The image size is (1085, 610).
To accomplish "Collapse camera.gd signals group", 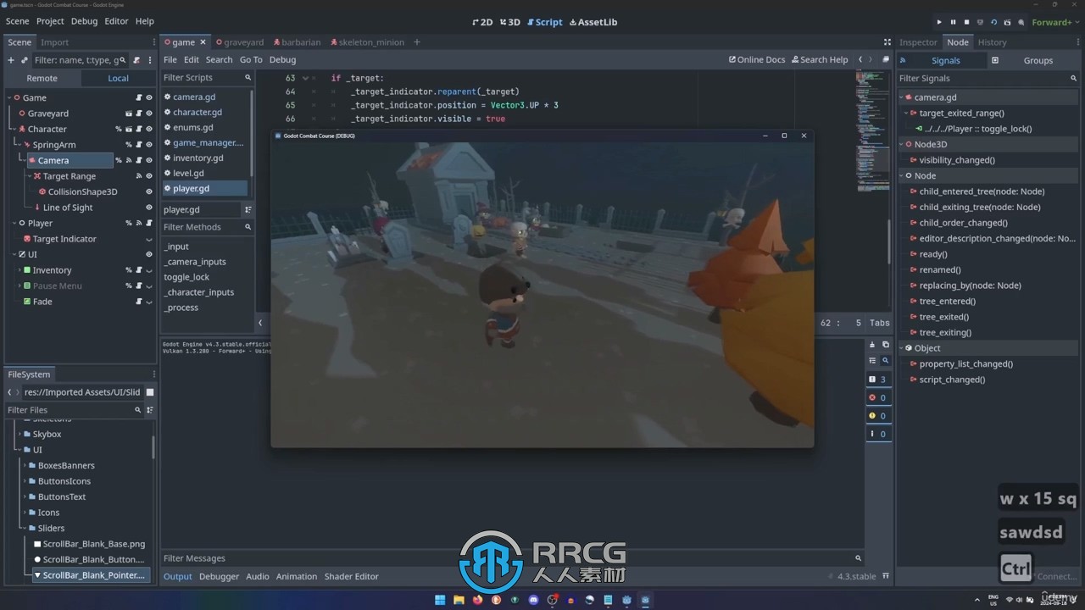I will 903,97.
